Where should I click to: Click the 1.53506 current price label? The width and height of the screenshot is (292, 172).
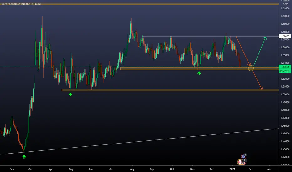click(x=285, y=67)
